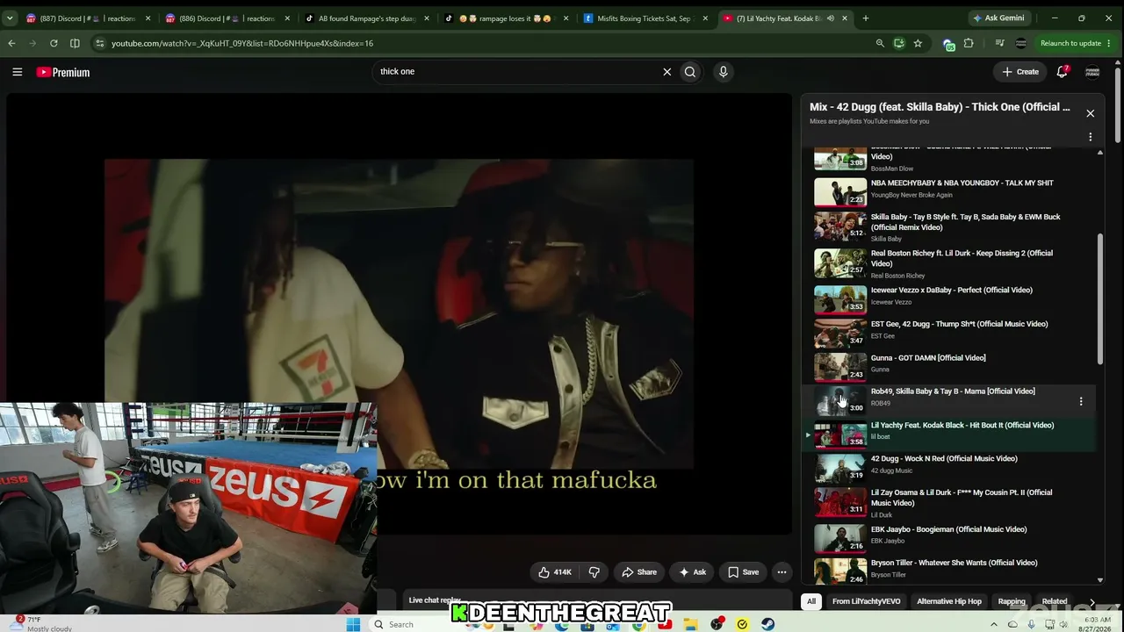
Task: Close the Mix playlist panel
Action: pos(1090,113)
